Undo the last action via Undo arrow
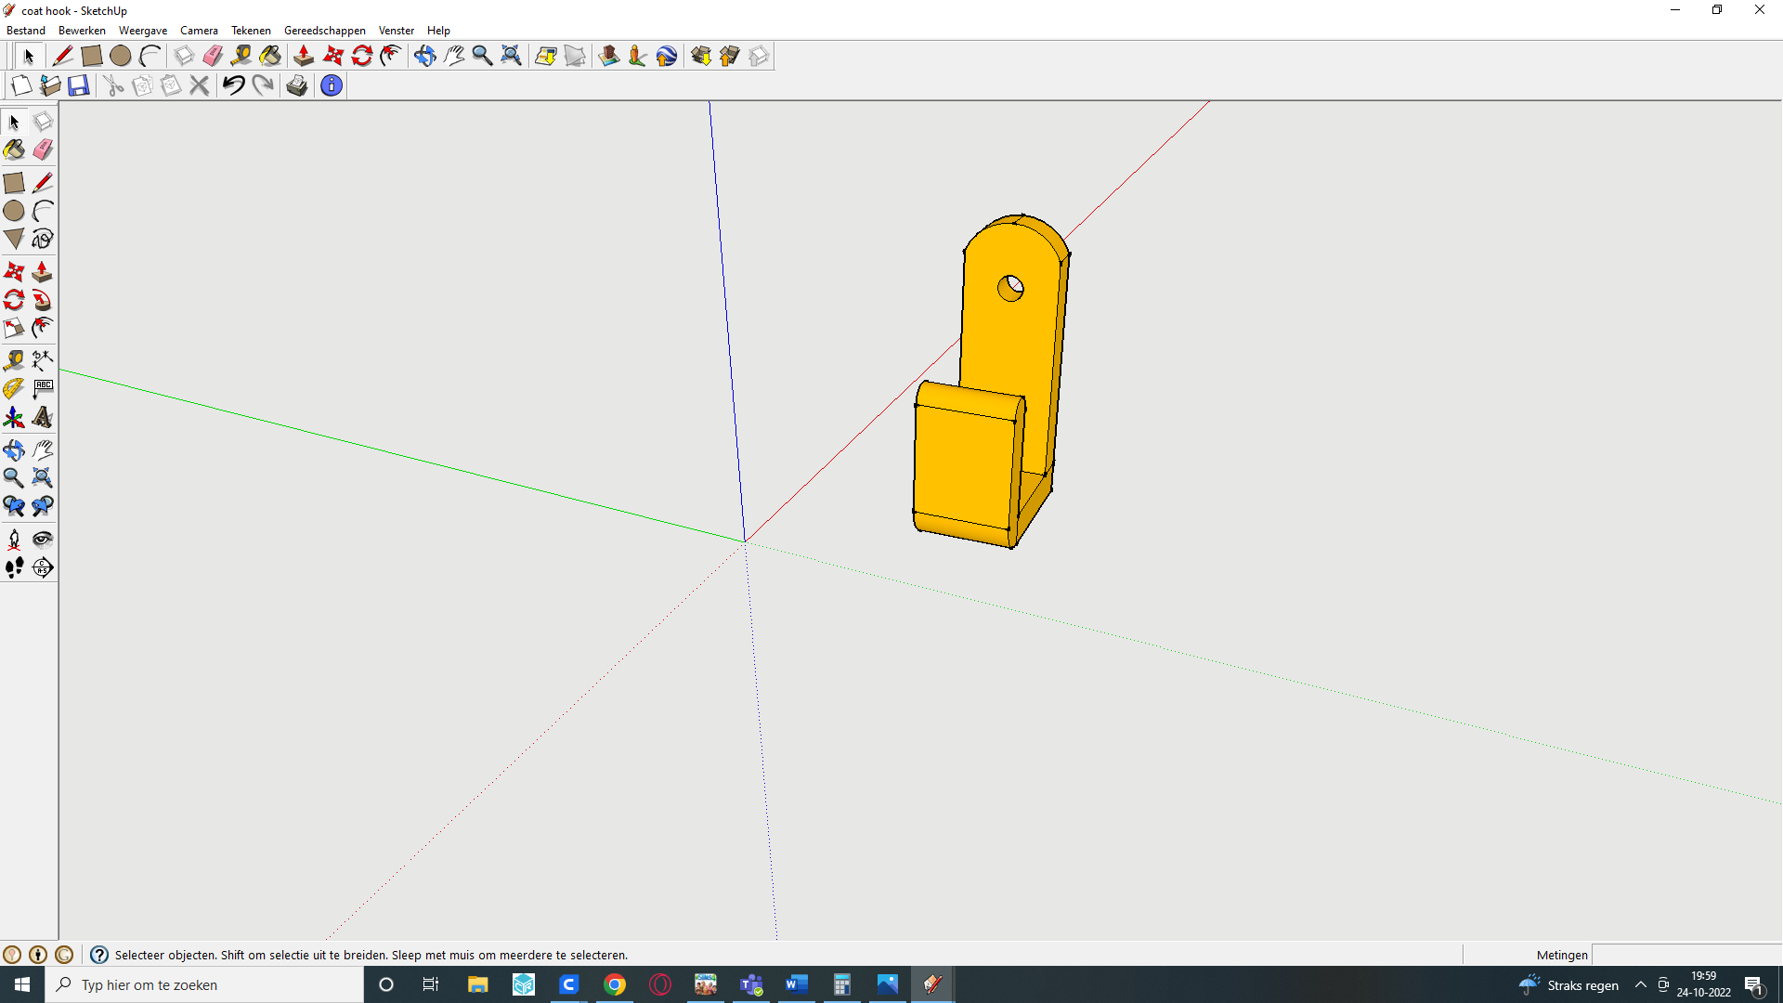 [x=232, y=85]
